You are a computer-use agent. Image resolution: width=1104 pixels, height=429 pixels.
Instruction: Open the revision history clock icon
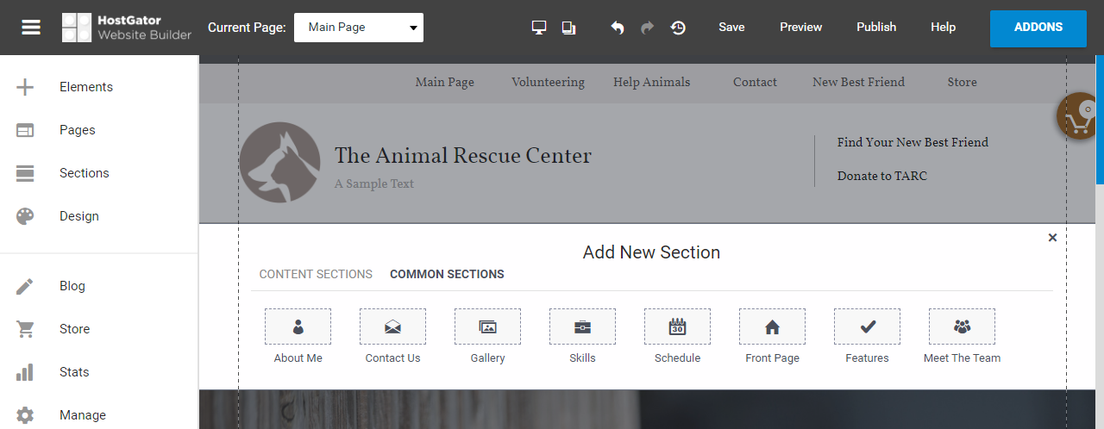[678, 28]
